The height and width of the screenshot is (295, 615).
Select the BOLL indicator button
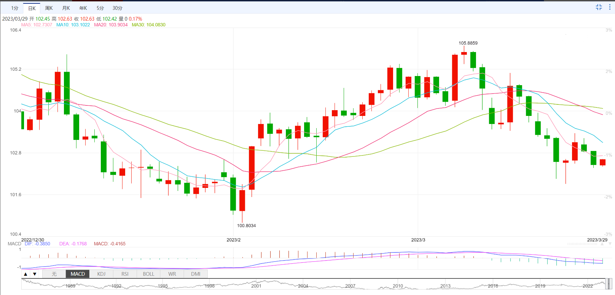pos(149,274)
